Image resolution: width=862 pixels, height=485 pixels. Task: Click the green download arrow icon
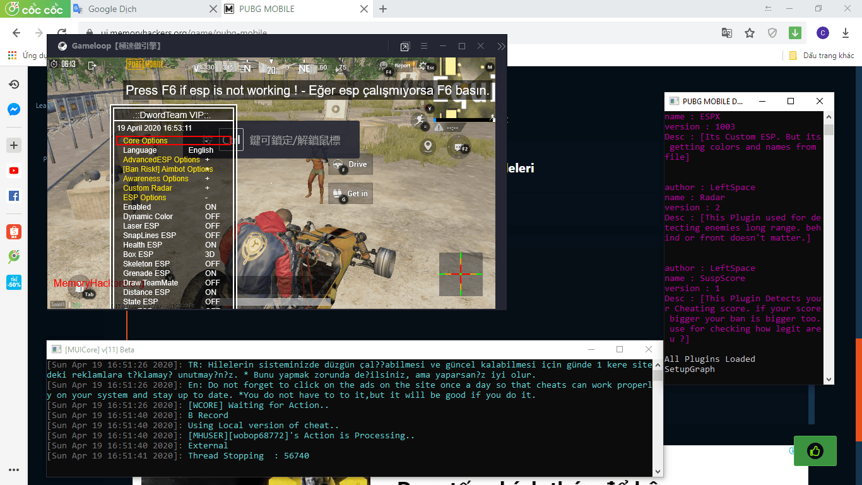click(794, 33)
